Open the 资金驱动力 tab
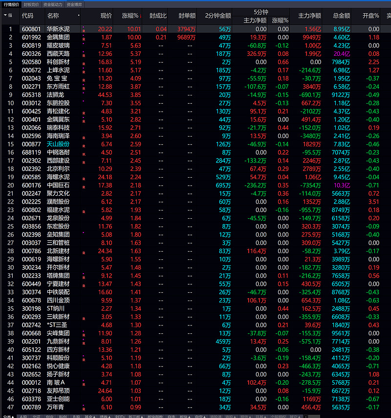391x418 pixels. tap(53, 4)
